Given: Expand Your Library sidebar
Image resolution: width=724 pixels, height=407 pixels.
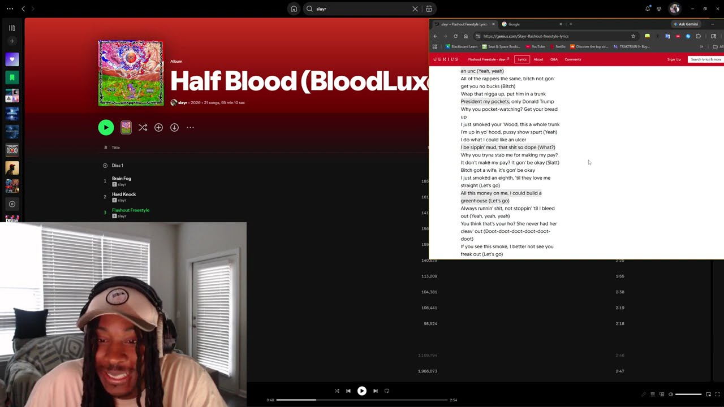Looking at the screenshot, I should pyautogui.click(x=12, y=28).
